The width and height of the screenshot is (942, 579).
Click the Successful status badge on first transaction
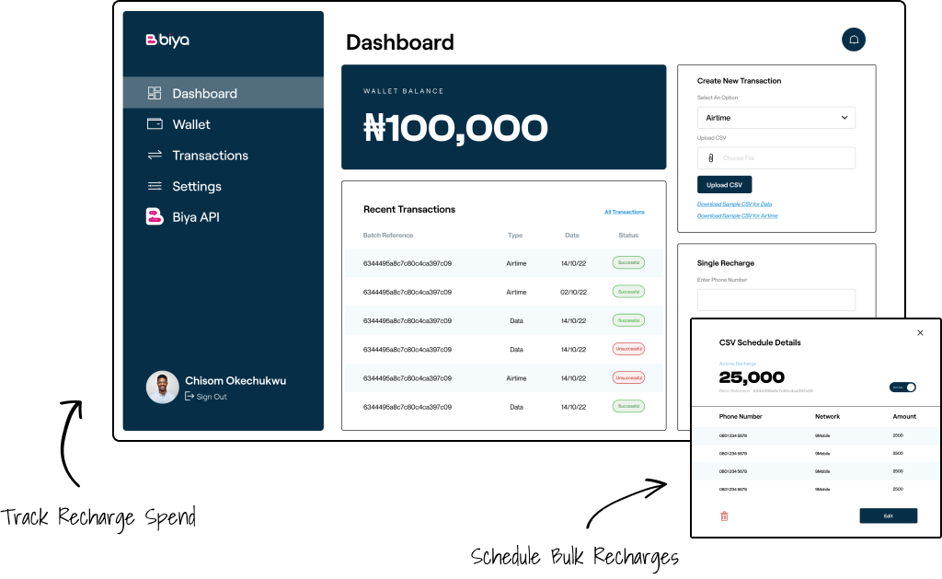[x=628, y=262]
